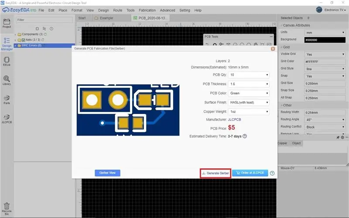Expand the Components (3) tree node
The width and height of the screenshot is (349, 218).
pyautogui.click(x=15, y=34)
